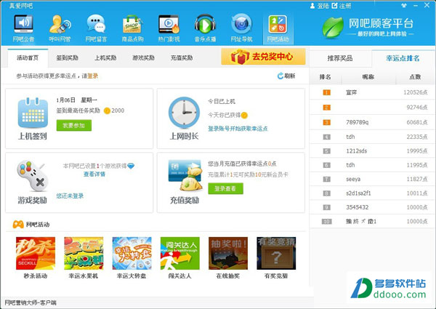Screen dimensions: 436x309
Task: Click the rank 10 badge icon
Action: pos(327,222)
